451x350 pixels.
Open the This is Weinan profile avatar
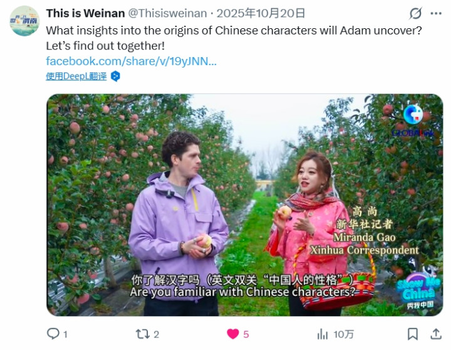24,21
